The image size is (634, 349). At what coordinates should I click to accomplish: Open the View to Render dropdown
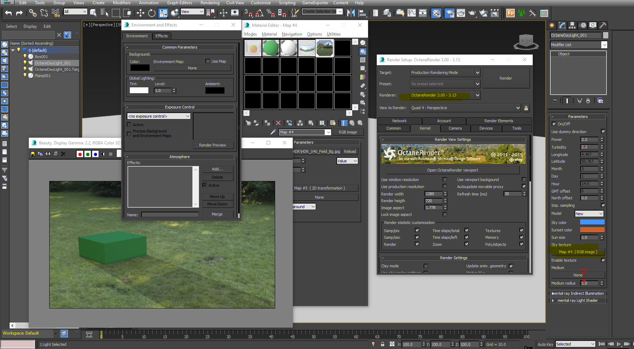pos(465,108)
